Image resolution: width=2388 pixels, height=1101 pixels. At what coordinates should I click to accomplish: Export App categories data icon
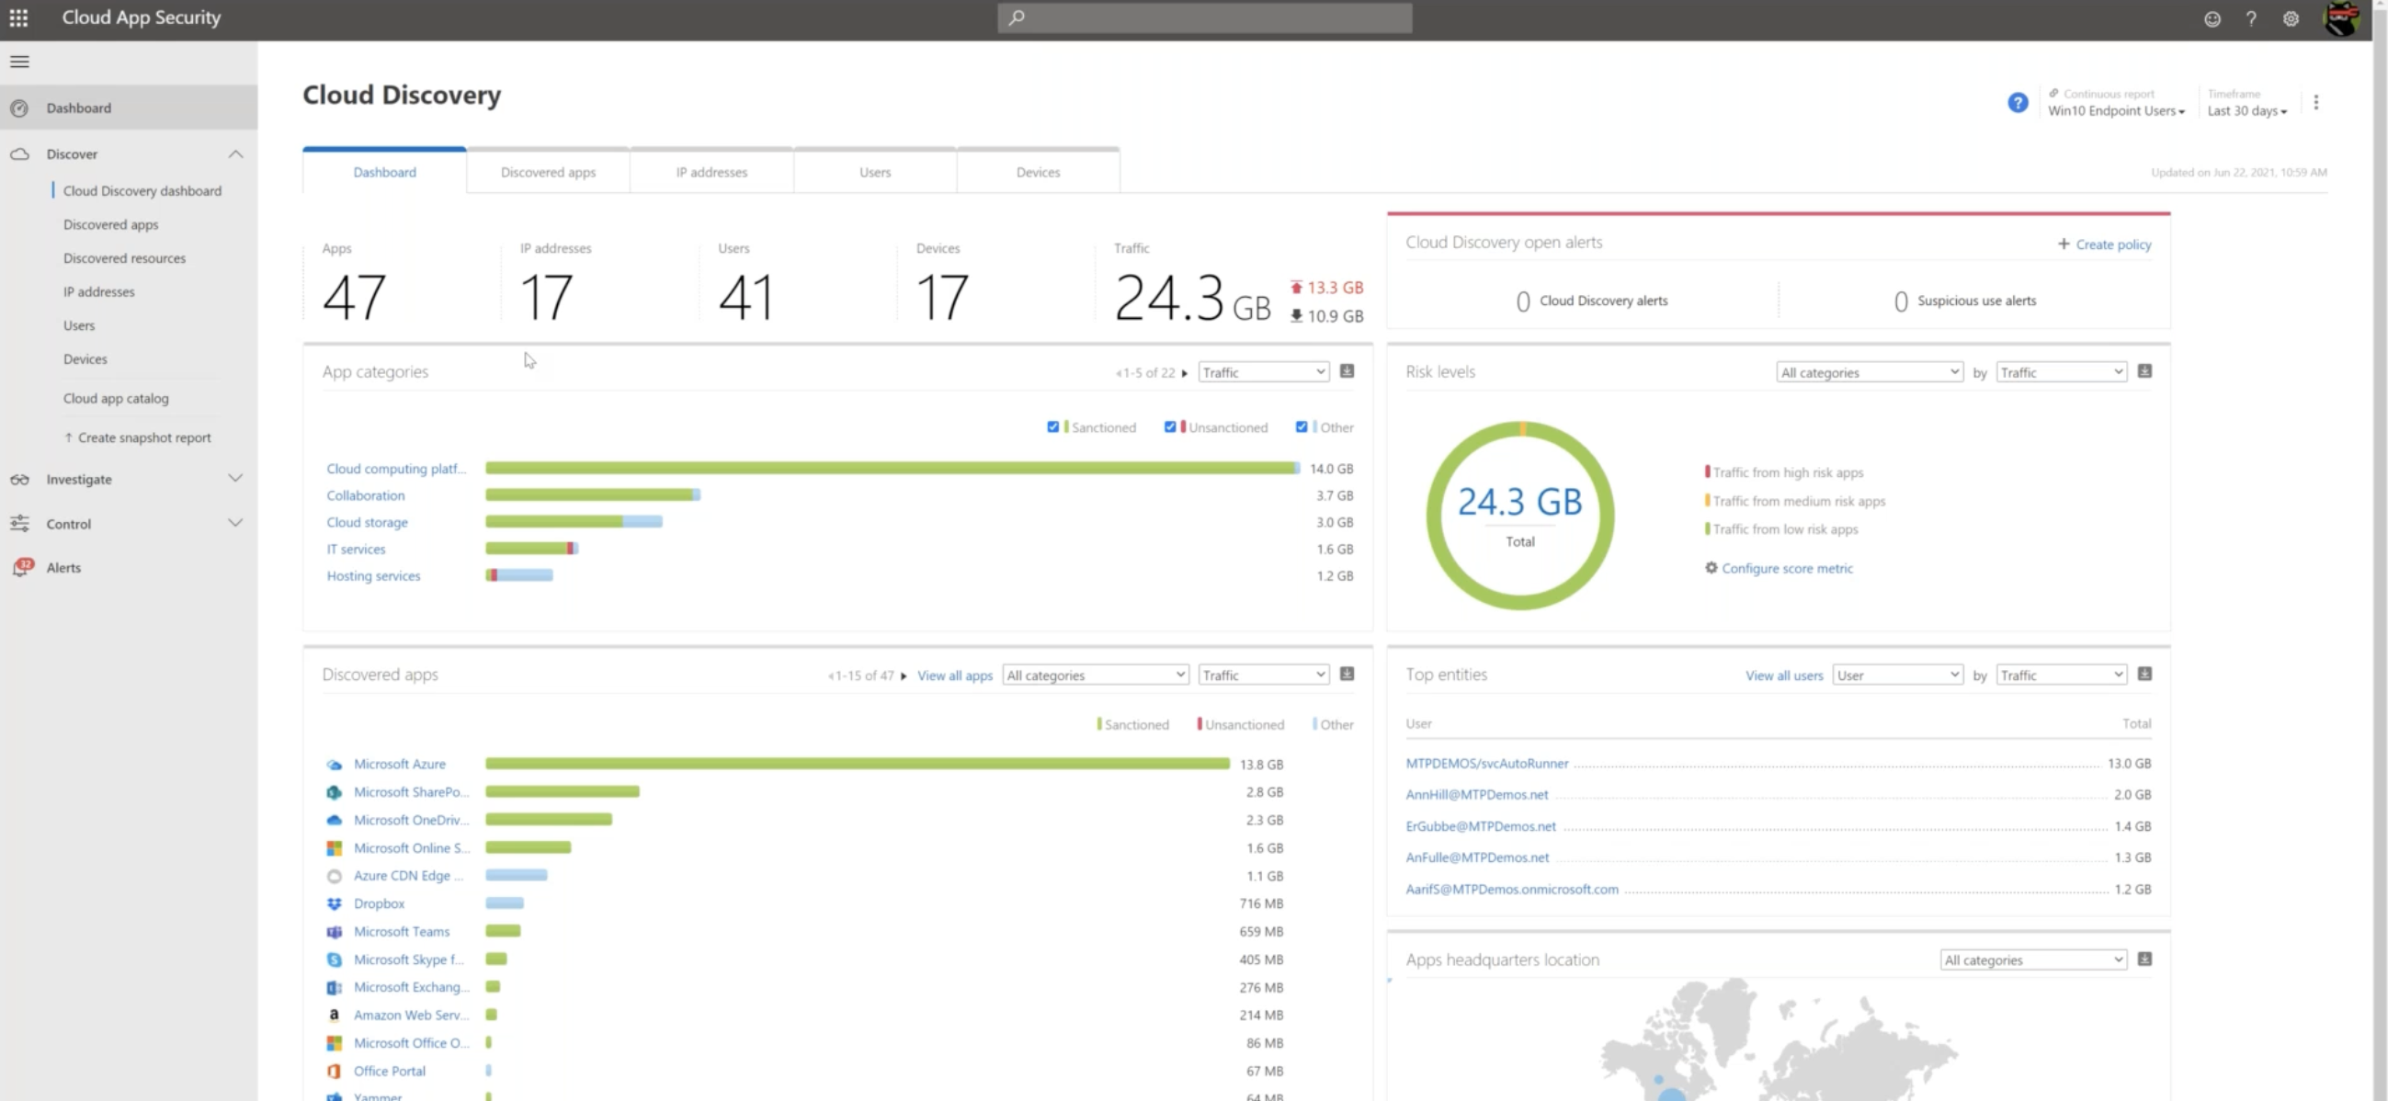(1347, 371)
